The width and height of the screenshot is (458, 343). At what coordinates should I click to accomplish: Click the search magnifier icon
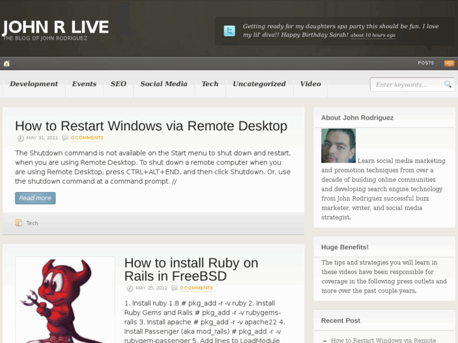[447, 84]
